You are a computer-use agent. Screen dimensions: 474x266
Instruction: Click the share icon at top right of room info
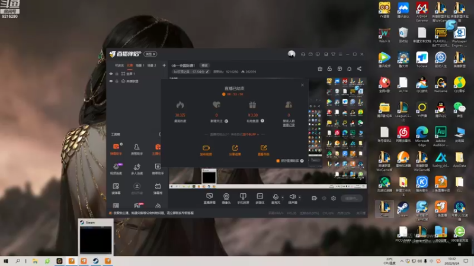pos(359,69)
